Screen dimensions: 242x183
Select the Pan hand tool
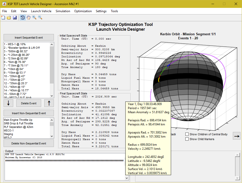tap(28, 18)
